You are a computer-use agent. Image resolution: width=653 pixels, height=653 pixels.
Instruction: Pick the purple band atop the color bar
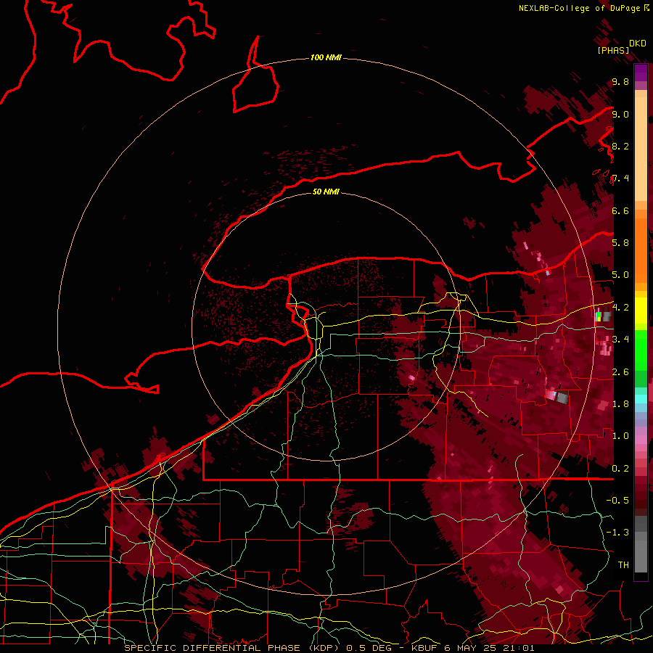pos(641,73)
